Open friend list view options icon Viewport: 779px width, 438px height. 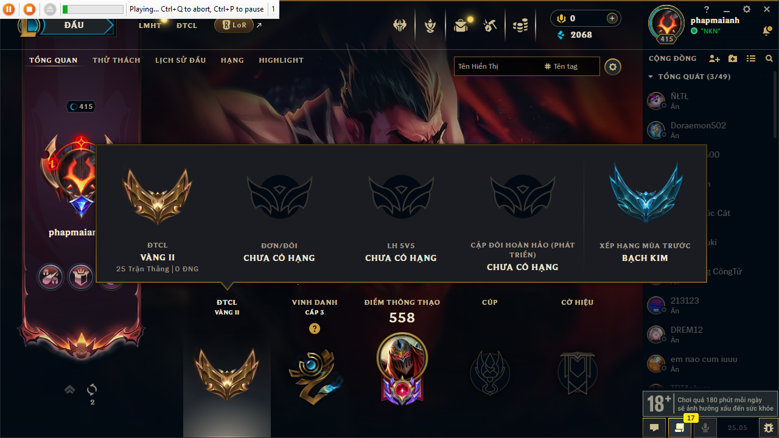coord(751,58)
